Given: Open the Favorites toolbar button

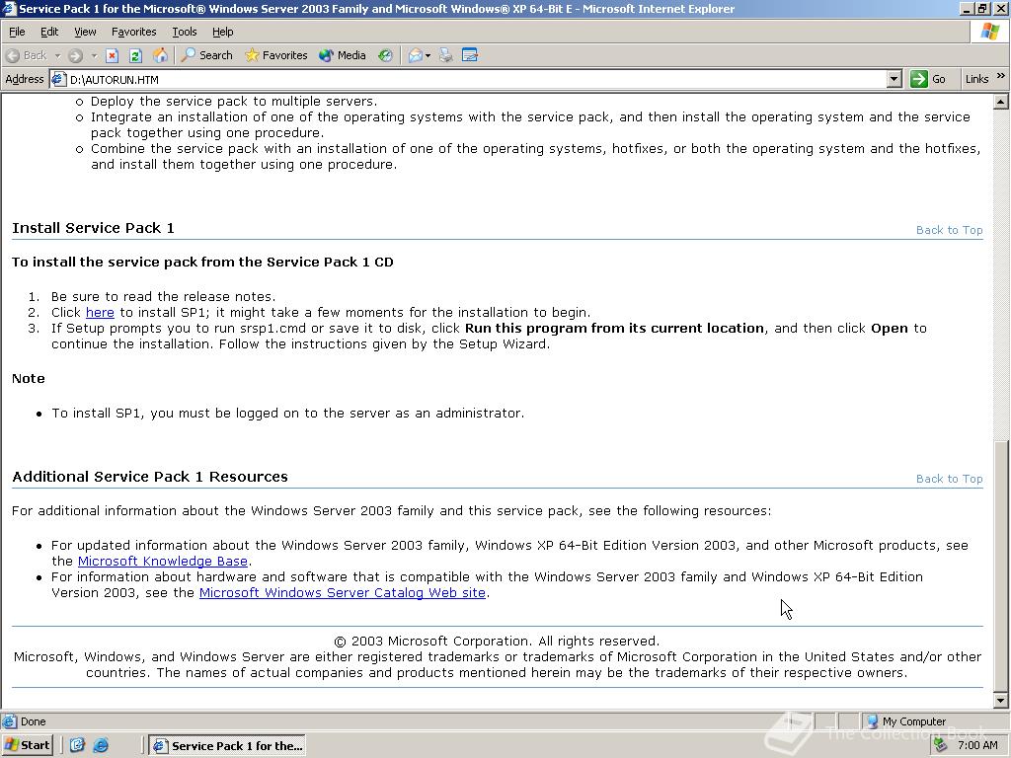Looking at the screenshot, I should point(276,55).
